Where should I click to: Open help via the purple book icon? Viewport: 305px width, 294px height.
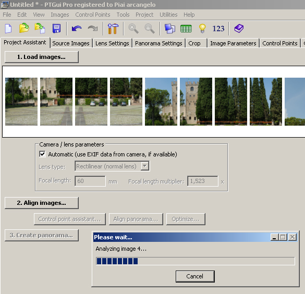click(x=239, y=29)
